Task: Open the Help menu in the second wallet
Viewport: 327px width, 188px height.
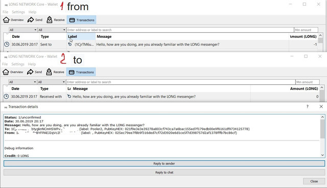Action: [32, 64]
